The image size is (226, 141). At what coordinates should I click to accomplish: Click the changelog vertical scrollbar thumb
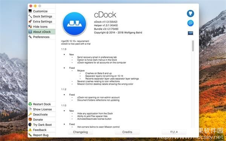pos(193,46)
